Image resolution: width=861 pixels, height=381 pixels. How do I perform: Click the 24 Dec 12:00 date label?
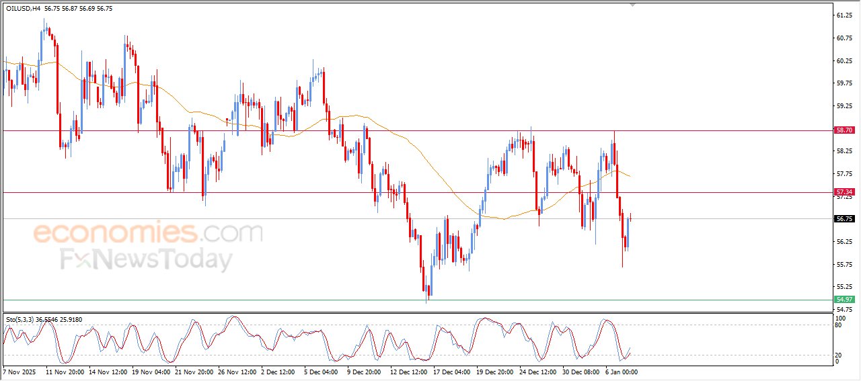[x=538, y=372]
